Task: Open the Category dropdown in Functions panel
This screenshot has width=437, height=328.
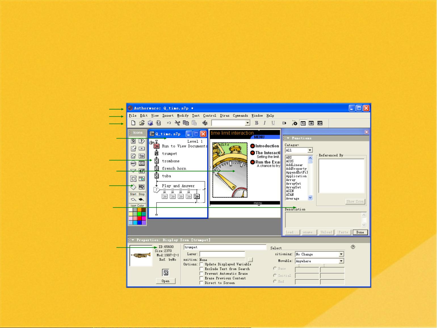Action: coord(310,150)
